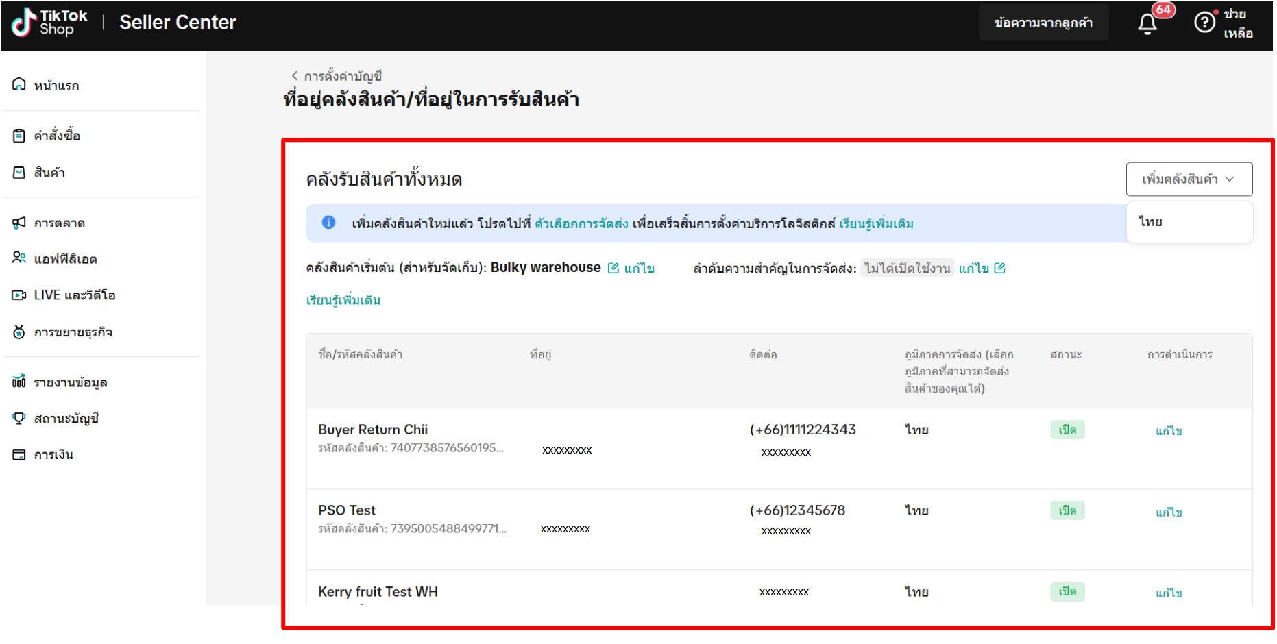Viewport: 1277px width, 644px height.
Task: Click the ข้อความจากลูกค้า button
Action: point(1043,23)
